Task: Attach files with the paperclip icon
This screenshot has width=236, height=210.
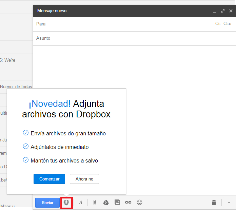Action: coord(95,203)
